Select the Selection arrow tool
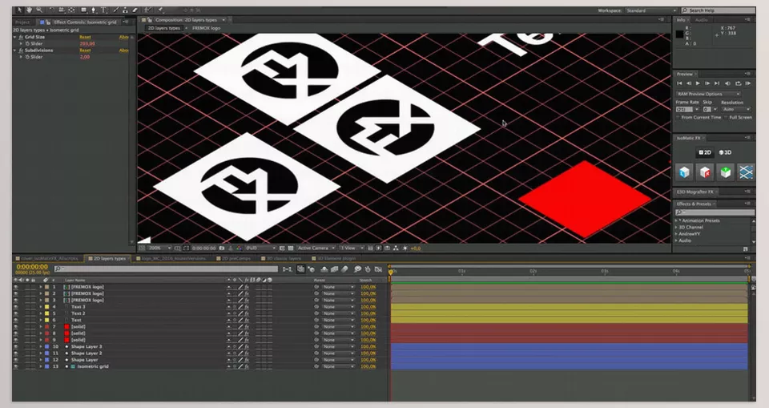This screenshot has width=769, height=408. 19,10
